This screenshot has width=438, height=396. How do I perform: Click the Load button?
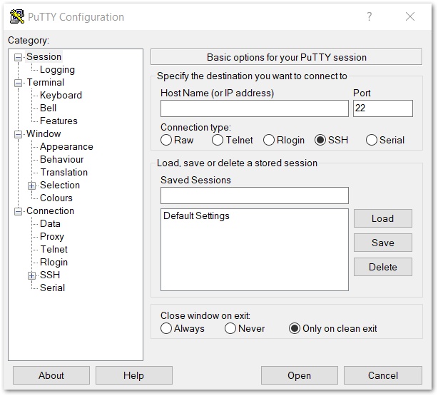[x=382, y=218]
